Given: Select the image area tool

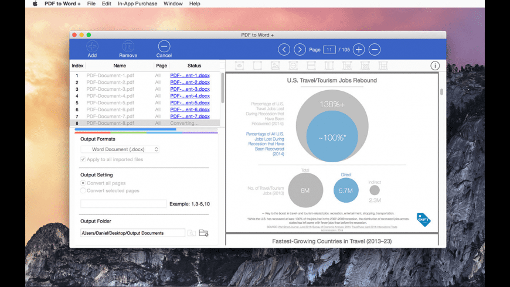Looking at the screenshot, I should 275,66.
